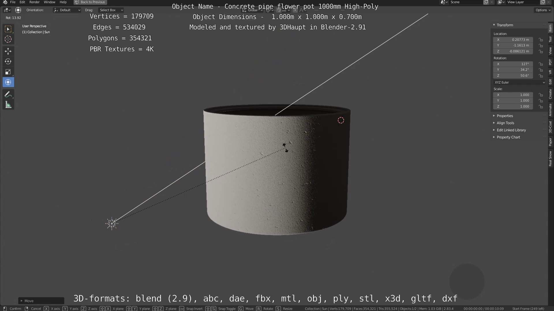Switch to the View sidebar tab
Screen dimensions: 554x311
551,51
